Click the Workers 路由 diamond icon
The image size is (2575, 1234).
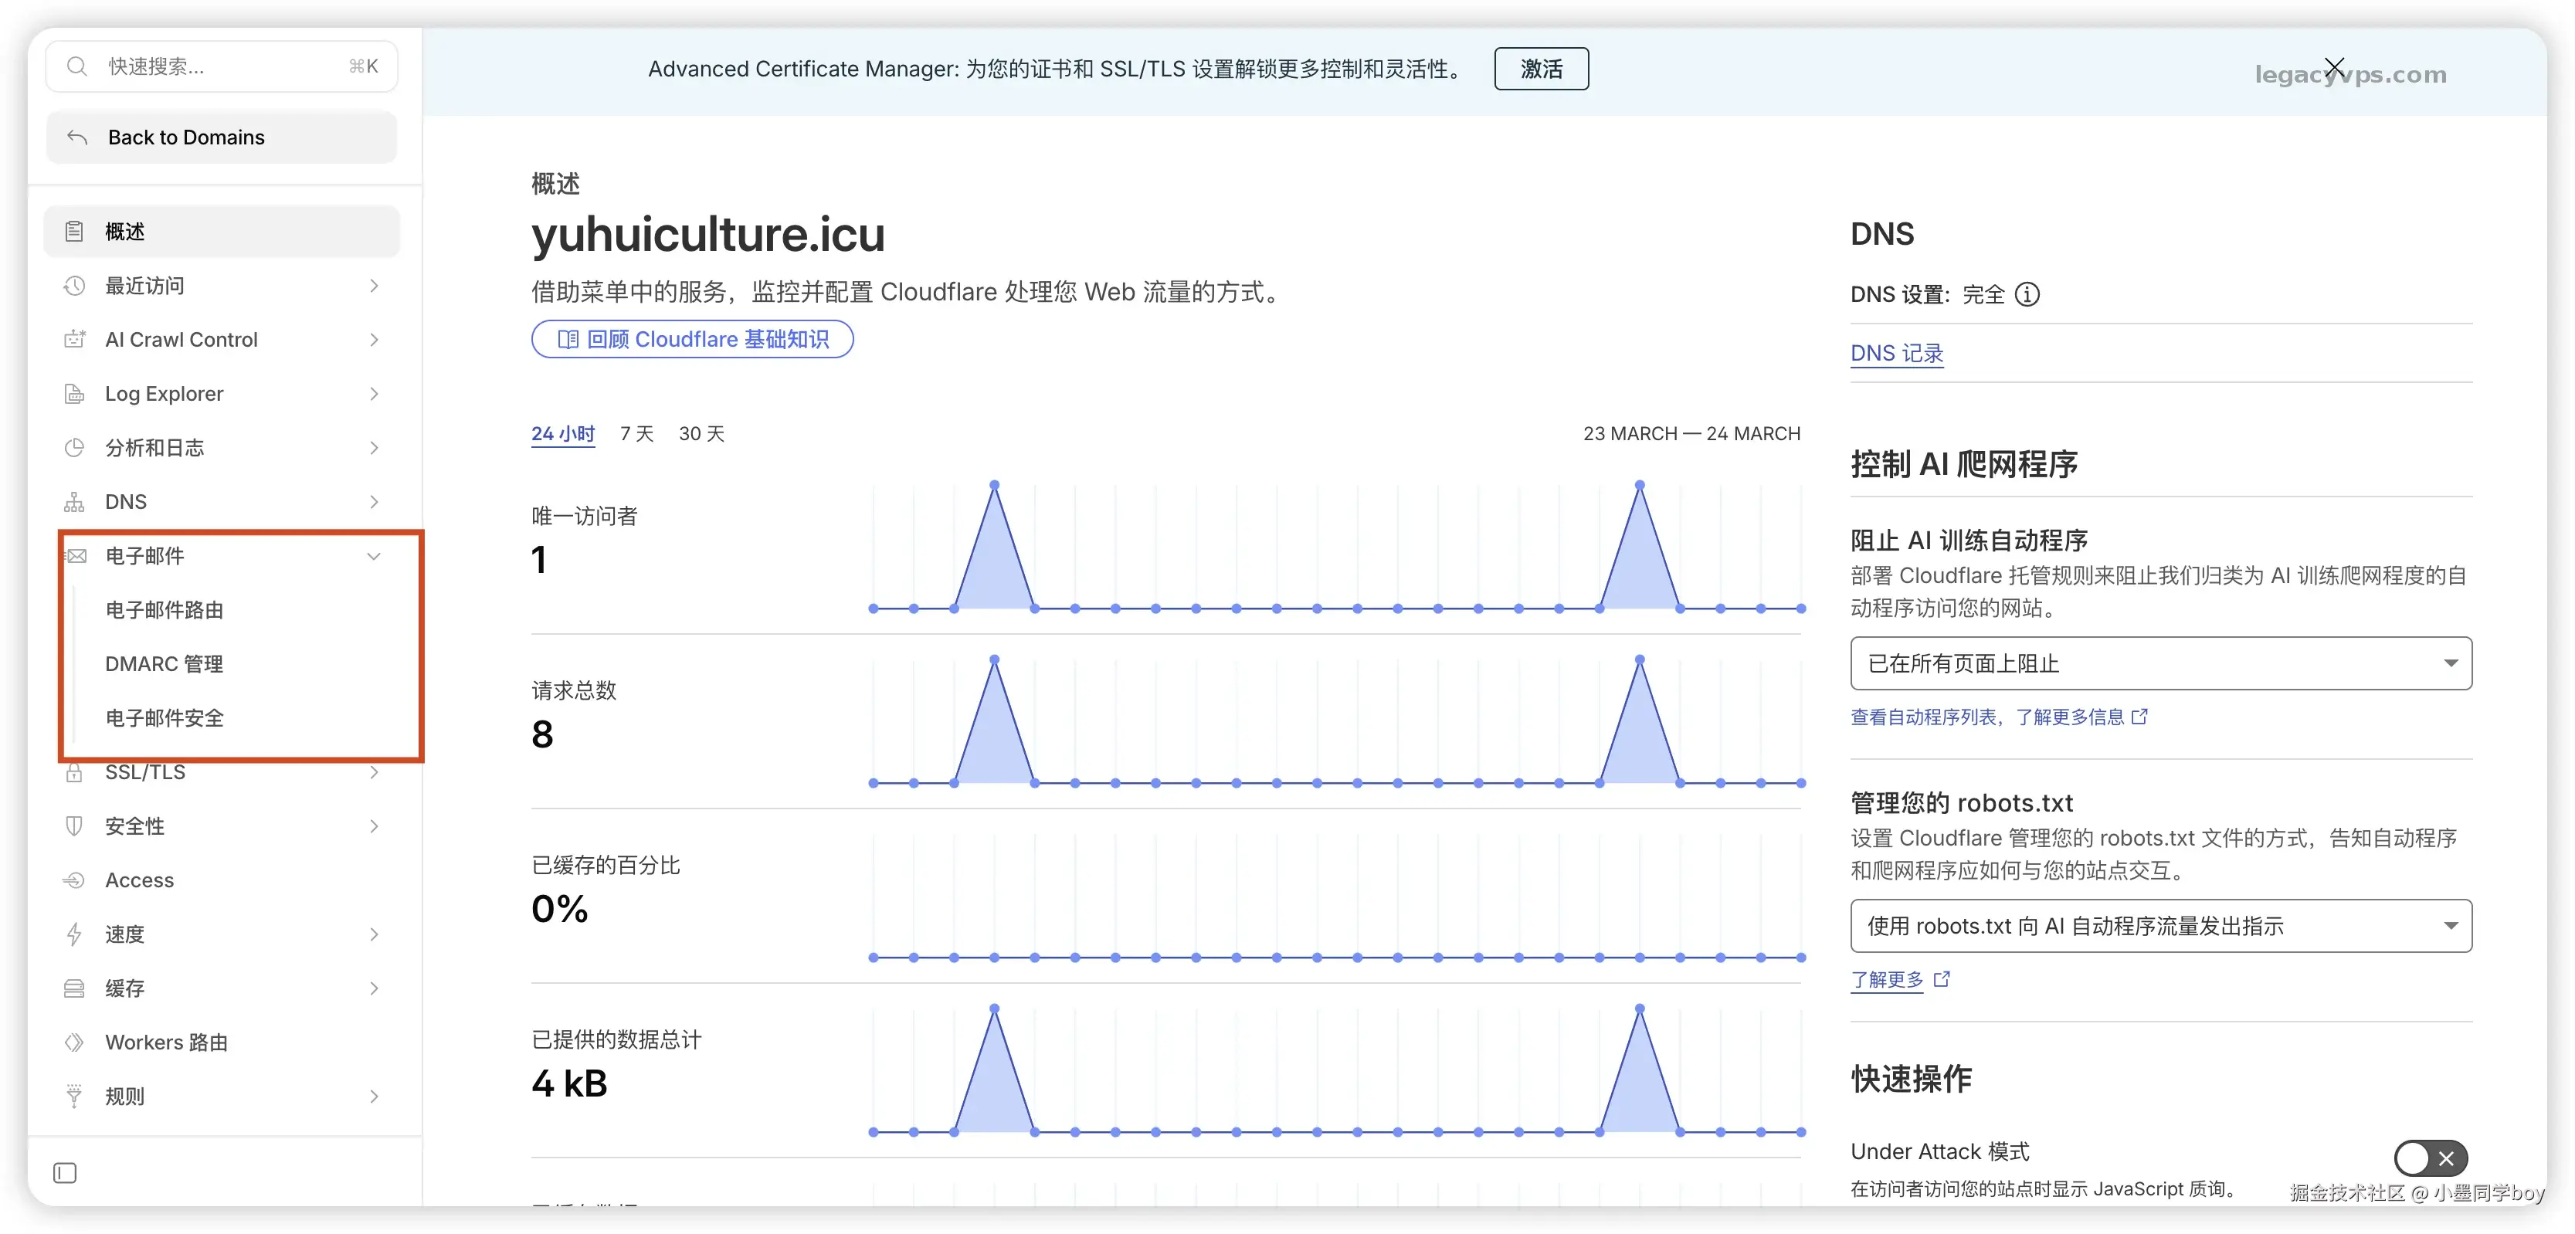coord(74,1042)
